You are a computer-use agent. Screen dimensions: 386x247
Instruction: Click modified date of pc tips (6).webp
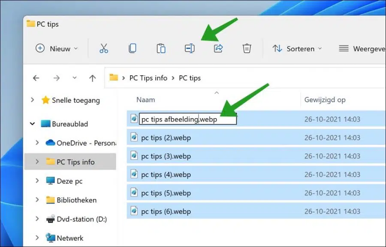pyautogui.click(x=332, y=211)
